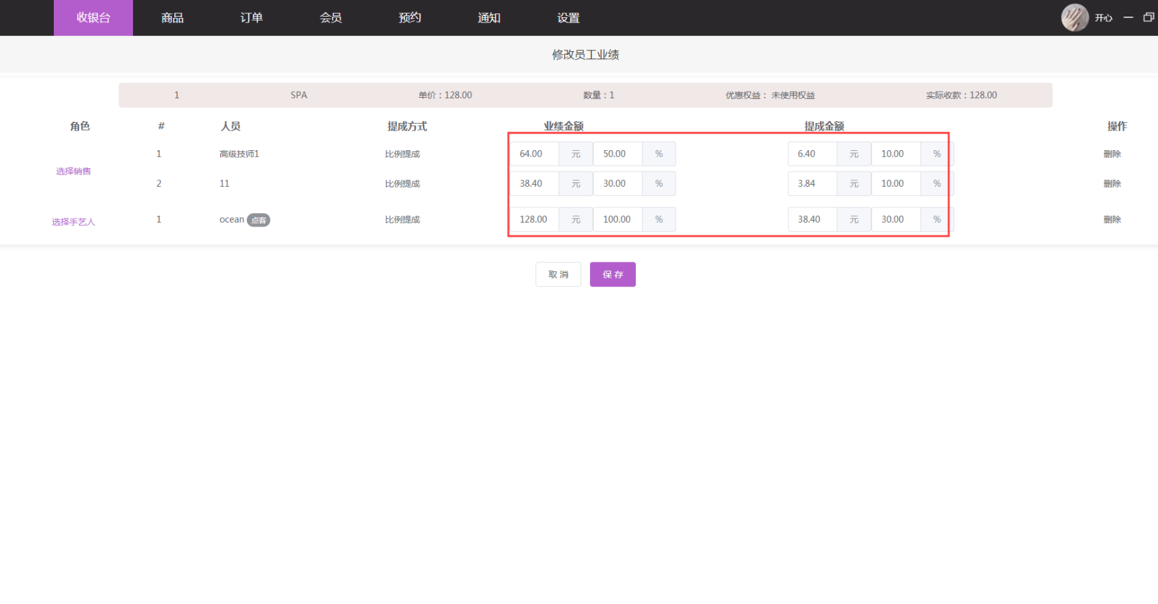
Task: Click the 业绩金额 column header
Action: pos(563,126)
